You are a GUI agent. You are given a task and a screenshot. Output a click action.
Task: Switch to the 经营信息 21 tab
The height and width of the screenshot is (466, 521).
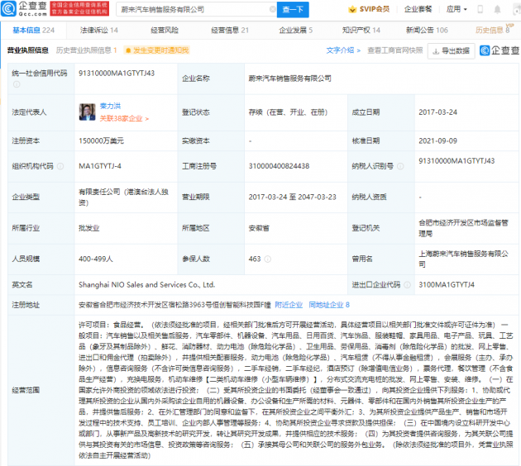[230, 31]
